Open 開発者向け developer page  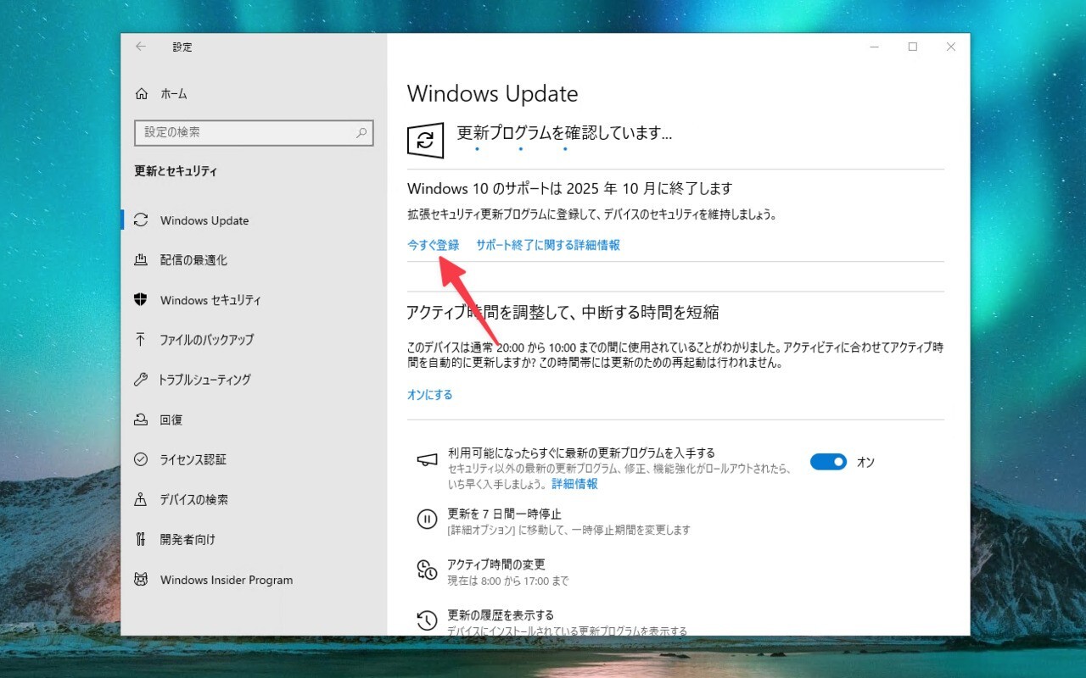tap(188, 539)
